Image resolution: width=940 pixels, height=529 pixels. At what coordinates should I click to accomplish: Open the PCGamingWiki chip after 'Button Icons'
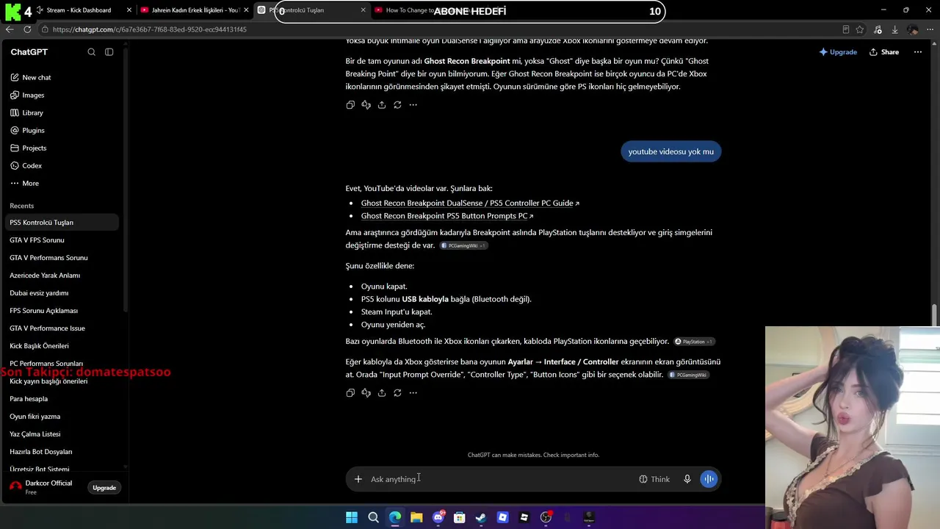[688, 375]
